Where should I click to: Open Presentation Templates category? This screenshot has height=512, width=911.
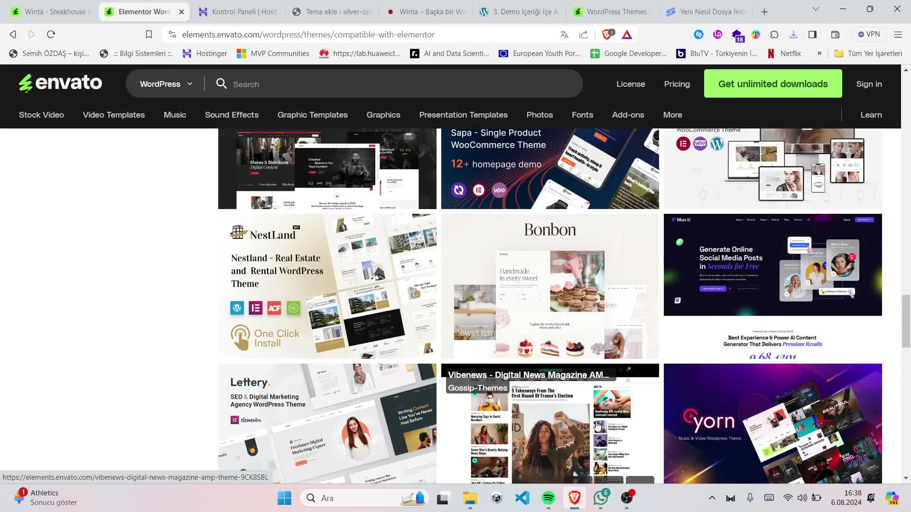[x=463, y=115]
